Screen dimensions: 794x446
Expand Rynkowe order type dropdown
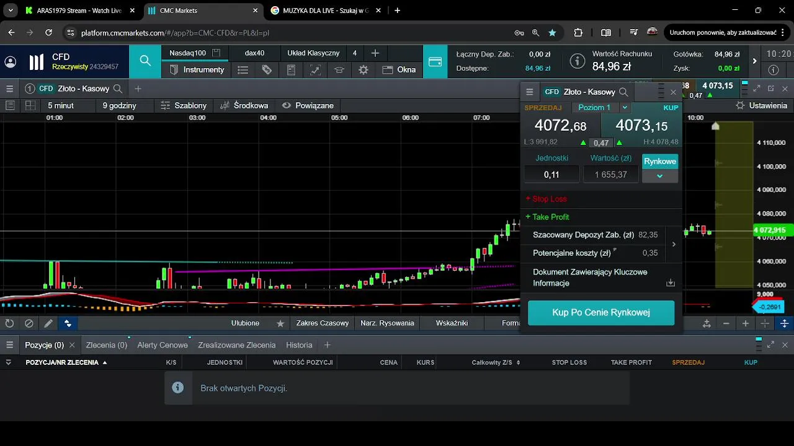(x=660, y=176)
